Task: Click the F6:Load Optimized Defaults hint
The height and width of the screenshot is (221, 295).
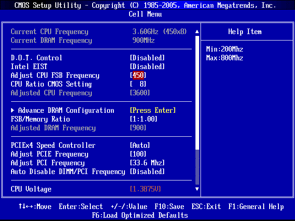Action: point(140,215)
